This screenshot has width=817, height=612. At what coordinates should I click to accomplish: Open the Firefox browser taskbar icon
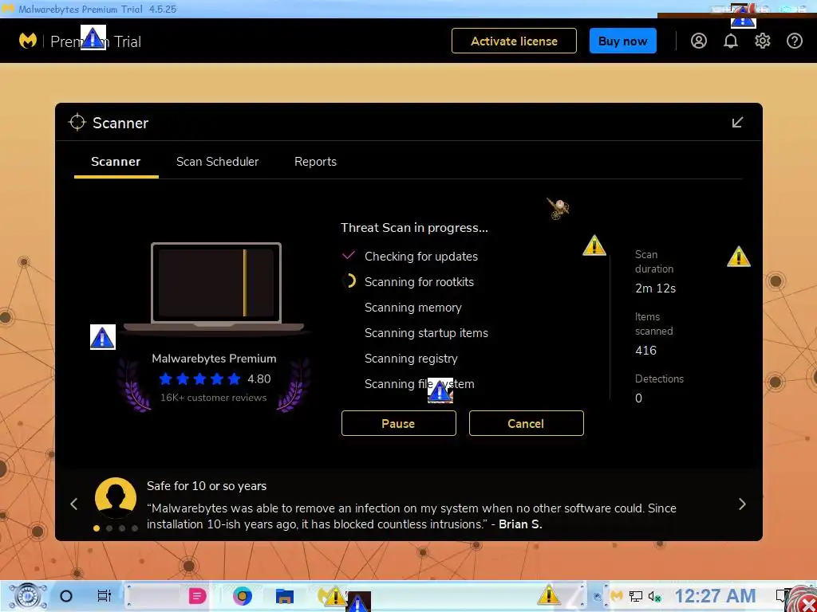click(243, 596)
